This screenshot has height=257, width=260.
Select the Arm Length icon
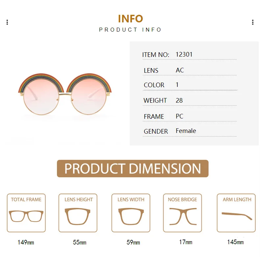coord(237,216)
